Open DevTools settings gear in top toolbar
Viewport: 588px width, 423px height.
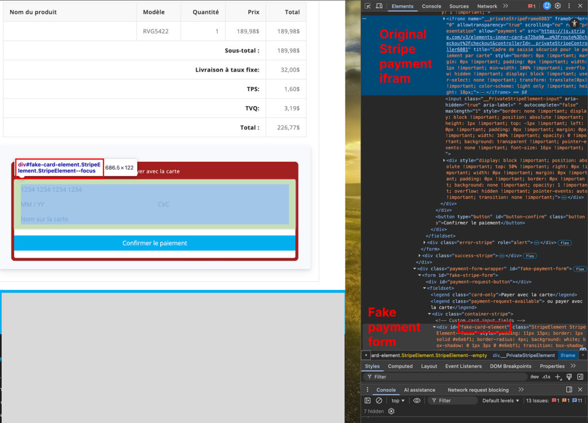558,6
